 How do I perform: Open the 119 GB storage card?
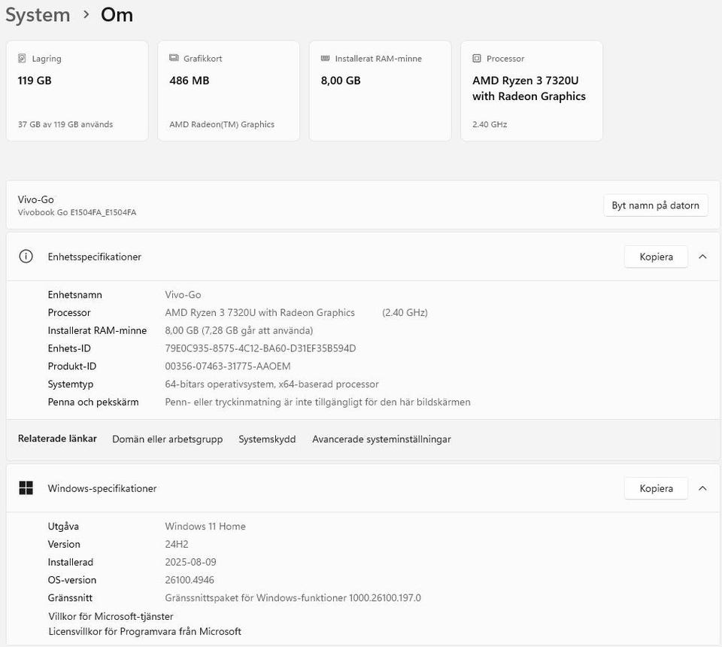tap(77, 91)
